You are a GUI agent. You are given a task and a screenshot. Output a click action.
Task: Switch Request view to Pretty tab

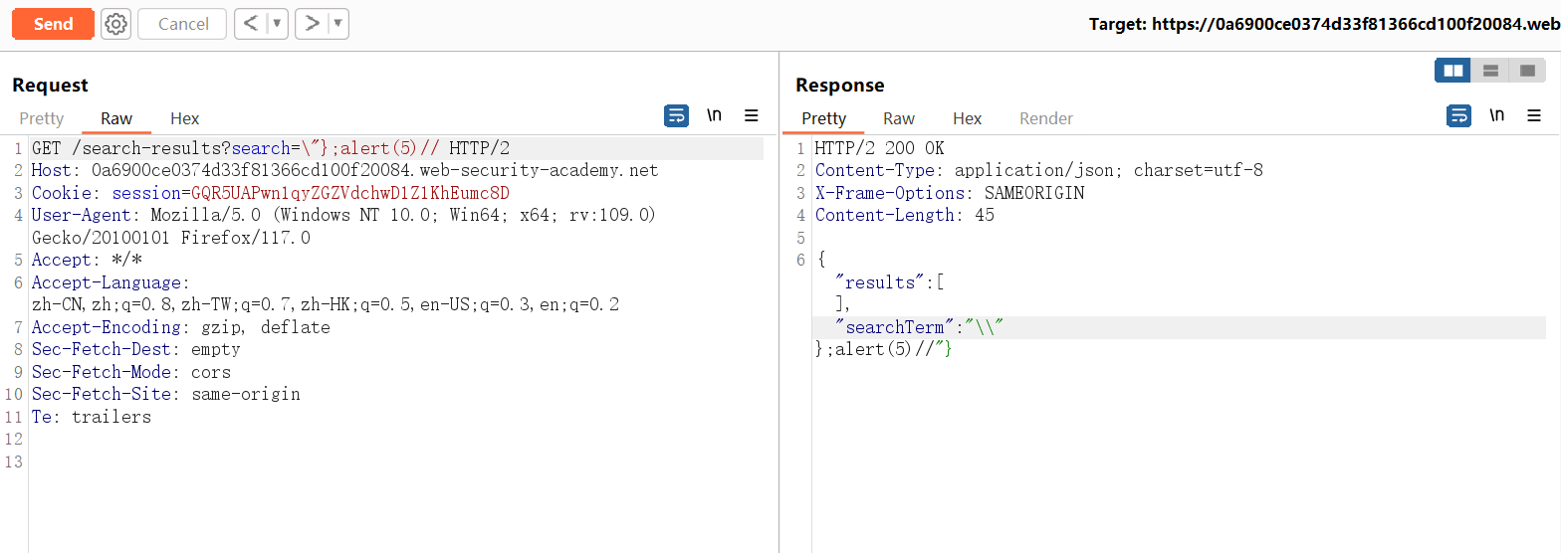pyautogui.click(x=42, y=118)
